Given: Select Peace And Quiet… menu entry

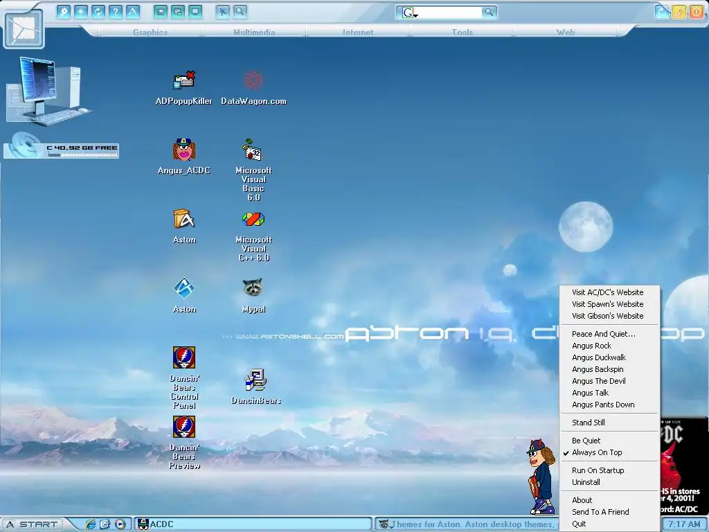Looking at the screenshot, I should (609, 334).
